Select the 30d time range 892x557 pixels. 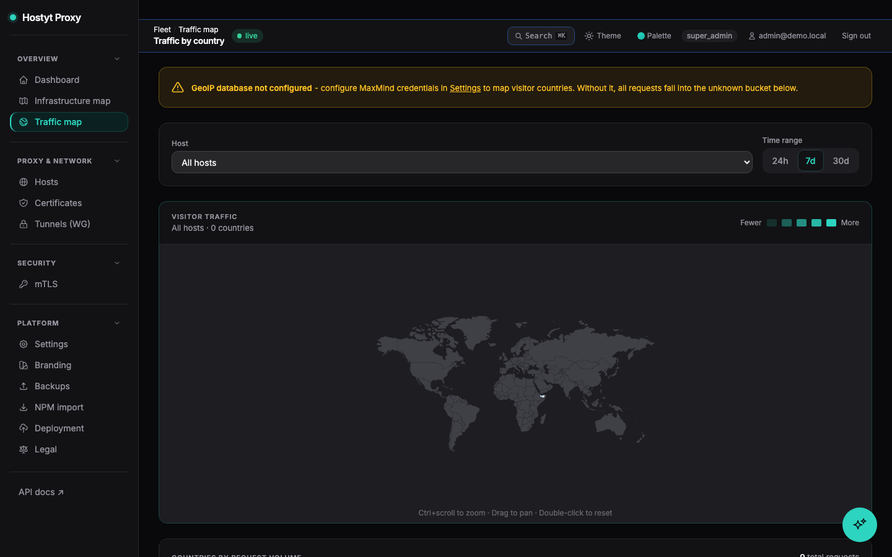pyautogui.click(x=841, y=161)
